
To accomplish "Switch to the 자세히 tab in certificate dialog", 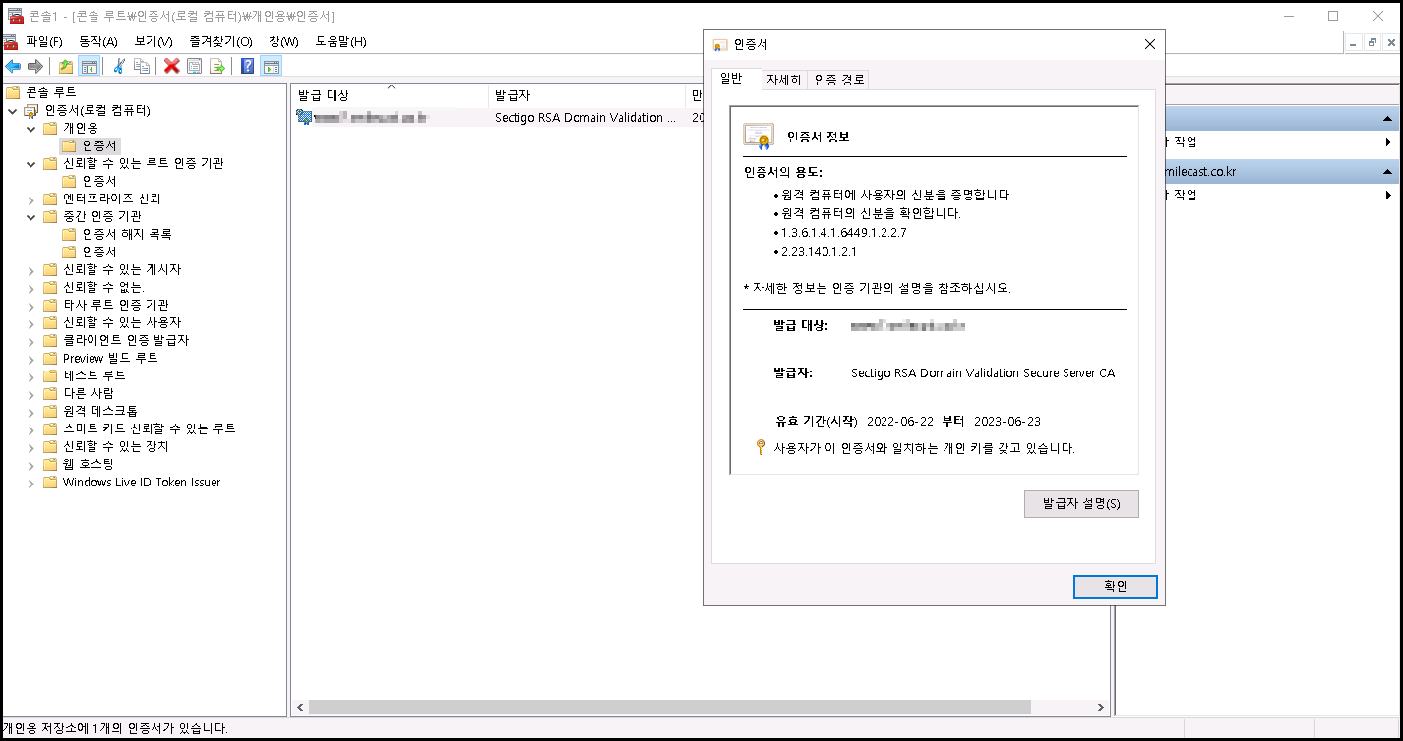I will [x=784, y=80].
